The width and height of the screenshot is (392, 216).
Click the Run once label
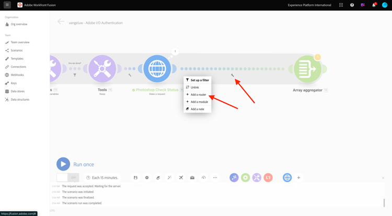pyautogui.click(x=84, y=164)
